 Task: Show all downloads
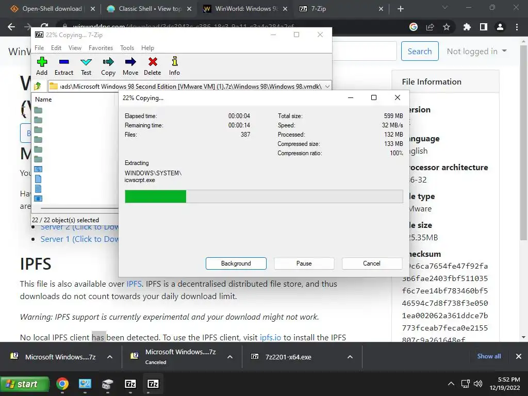pyautogui.click(x=489, y=356)
